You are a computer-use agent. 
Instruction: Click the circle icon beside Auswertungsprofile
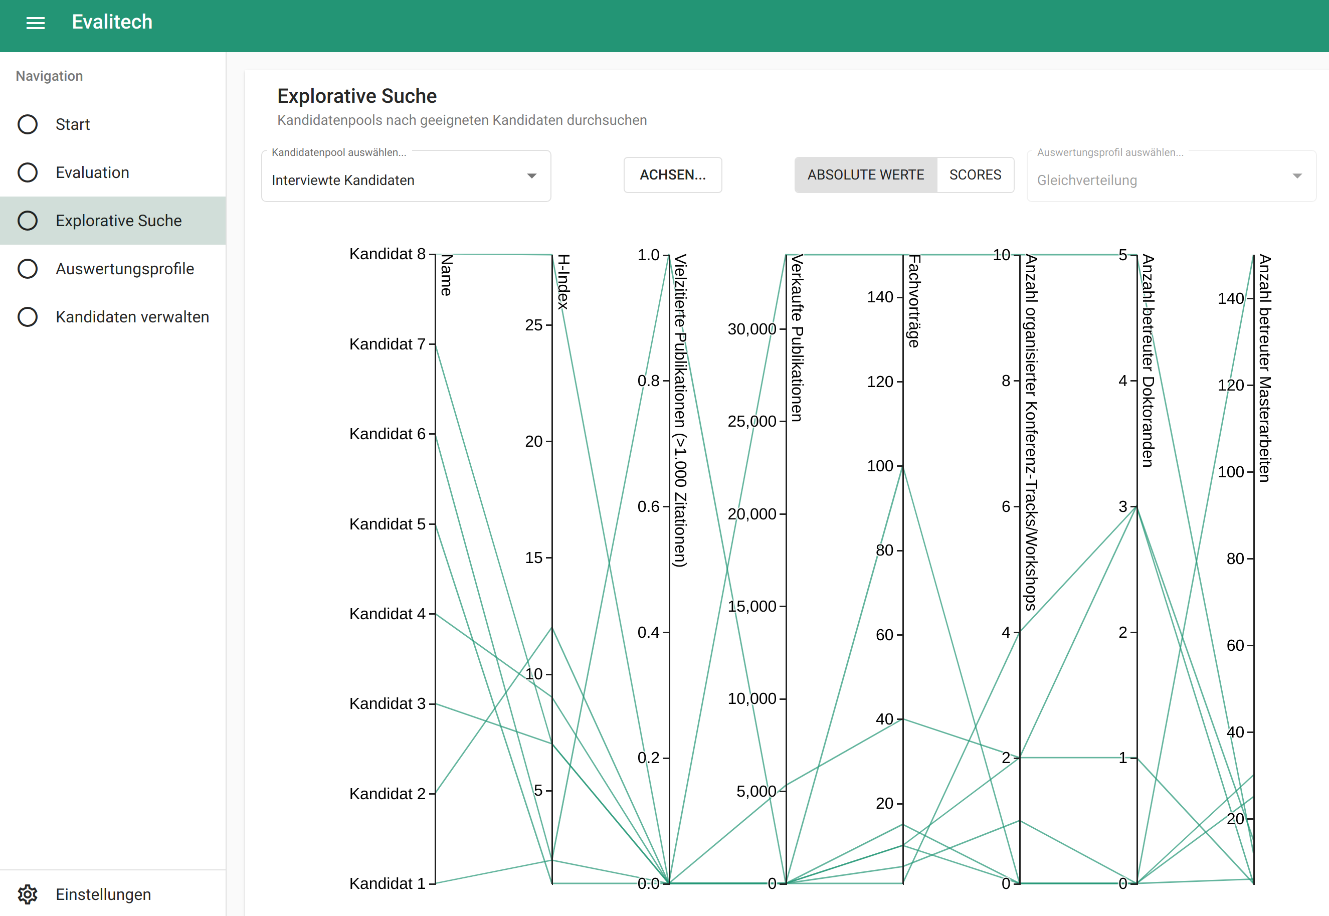pyautogui.click(x=28, y=269)
